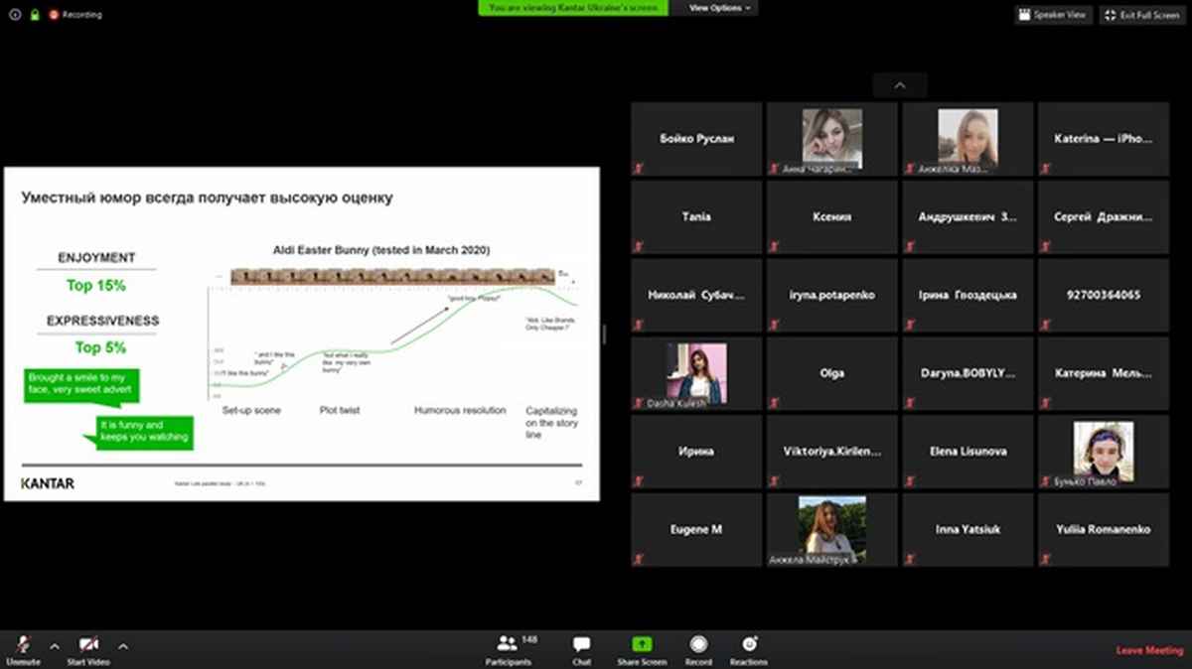The width and height of the screenshot is (1192, 669).
Task: Unmute the microphone
Action: tap(22, 645)
